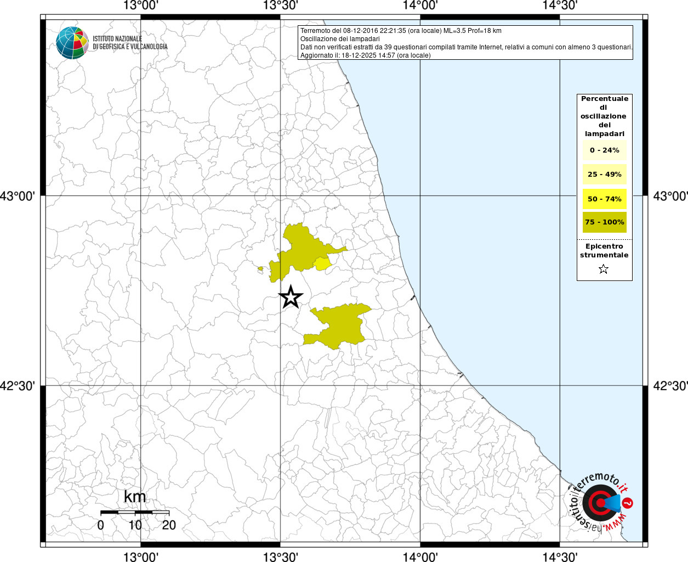Click the 'Dati non verificati' info line
This screenshot has height=562, width=688.
tap(467, 47)
